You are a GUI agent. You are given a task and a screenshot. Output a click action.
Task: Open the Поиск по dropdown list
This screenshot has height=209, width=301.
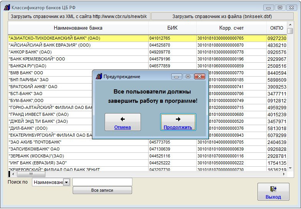click(66, 182)
